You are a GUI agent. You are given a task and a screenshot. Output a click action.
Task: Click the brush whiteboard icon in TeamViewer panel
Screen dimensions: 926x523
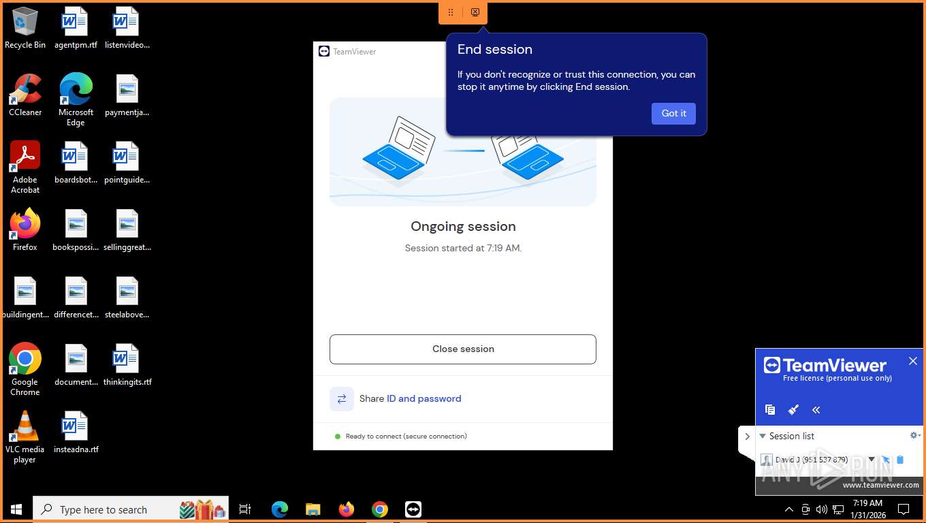tap(793, 409)
